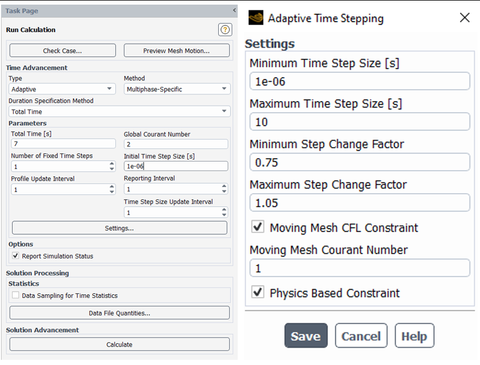Image resolution: width=480 pixels, height=365 pixels.
Task: Start the solution with Calculate
Action: point(119,344)
